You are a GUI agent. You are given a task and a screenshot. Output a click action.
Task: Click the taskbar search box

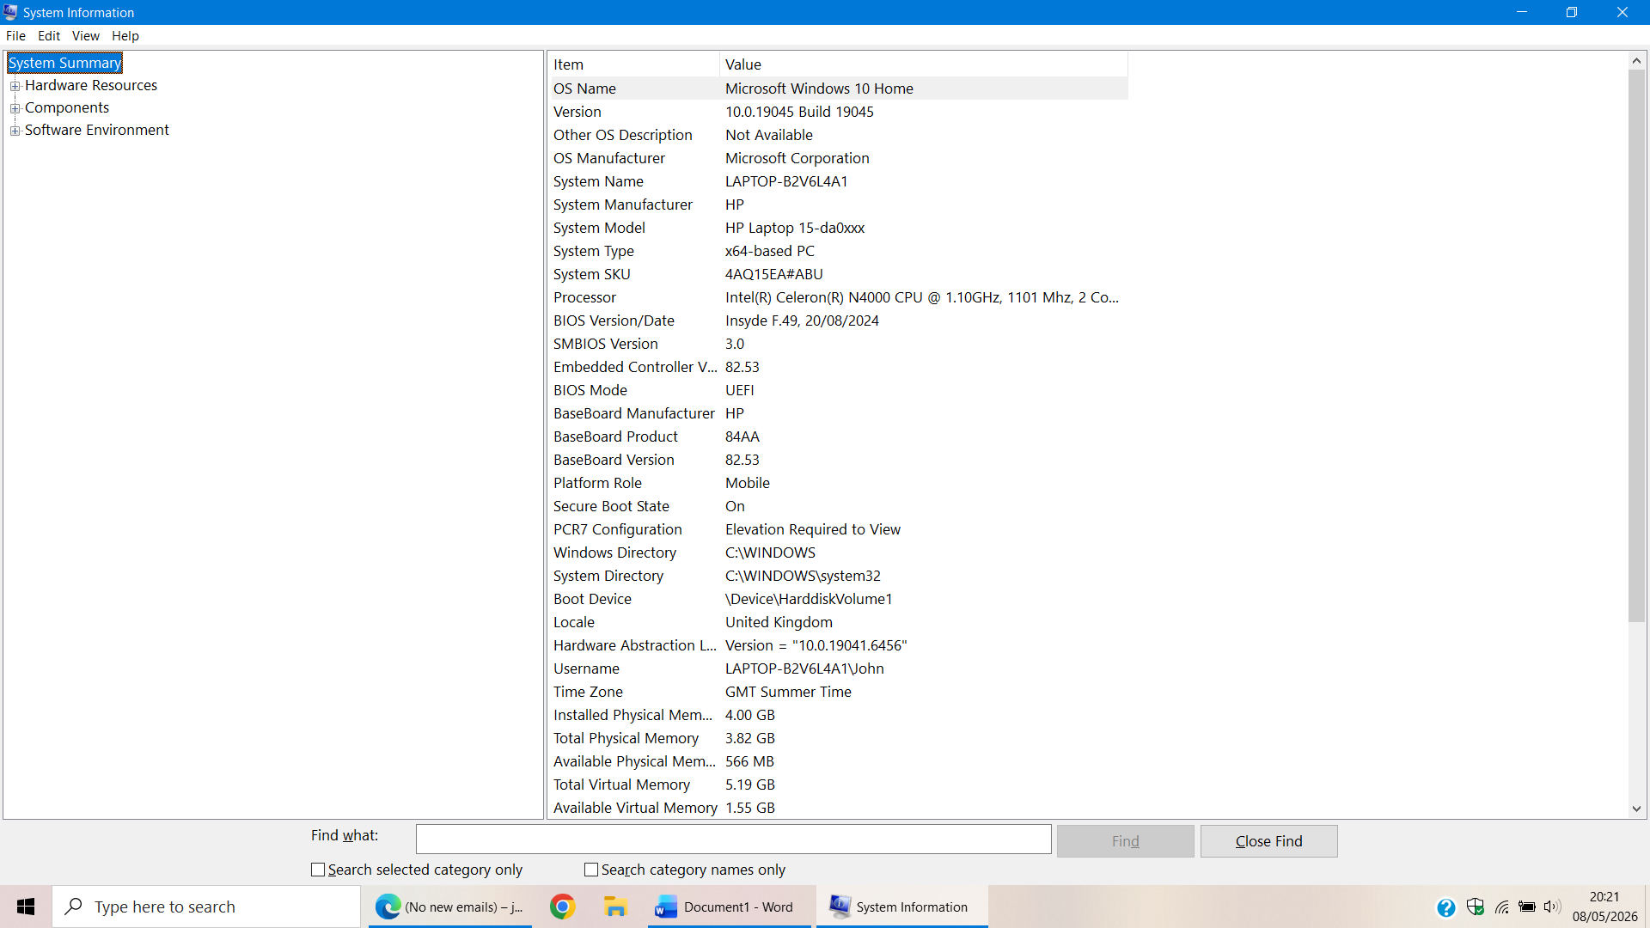(206, 907)
